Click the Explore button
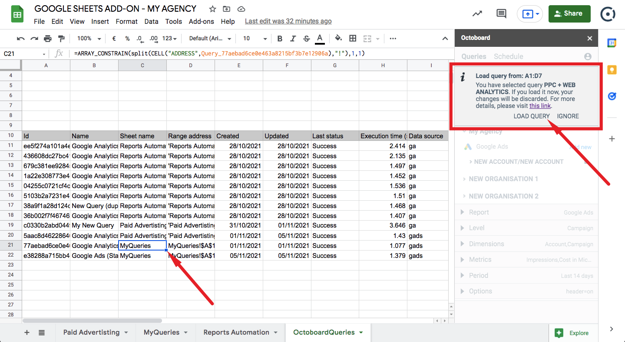This screenshot has height=342, width=625. point(573,333)
